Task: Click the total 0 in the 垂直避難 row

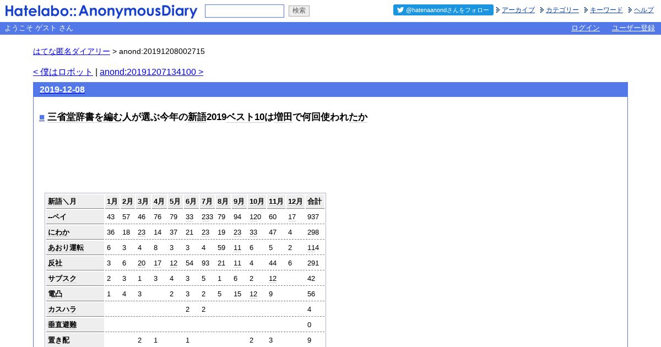Action: pyautogui.click(x=310, y=325)
